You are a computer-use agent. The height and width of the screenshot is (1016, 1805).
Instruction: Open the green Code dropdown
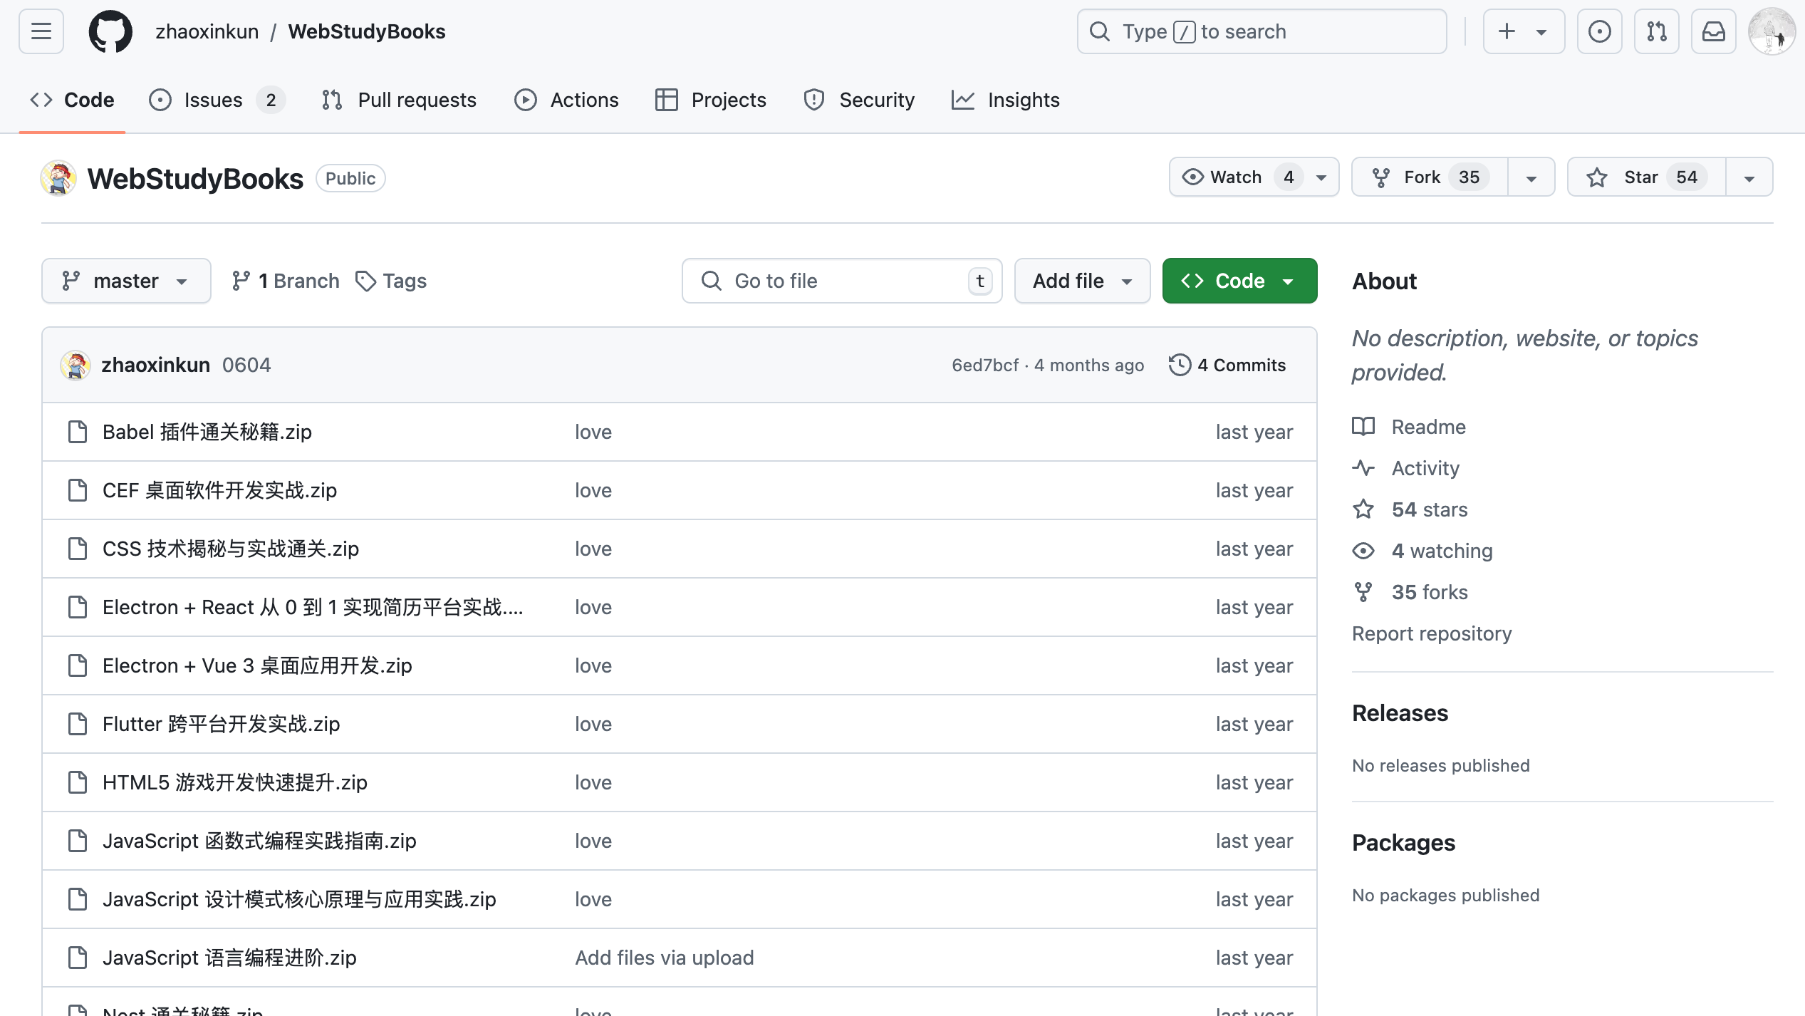pyautogui.click(x=1239, y=281)
